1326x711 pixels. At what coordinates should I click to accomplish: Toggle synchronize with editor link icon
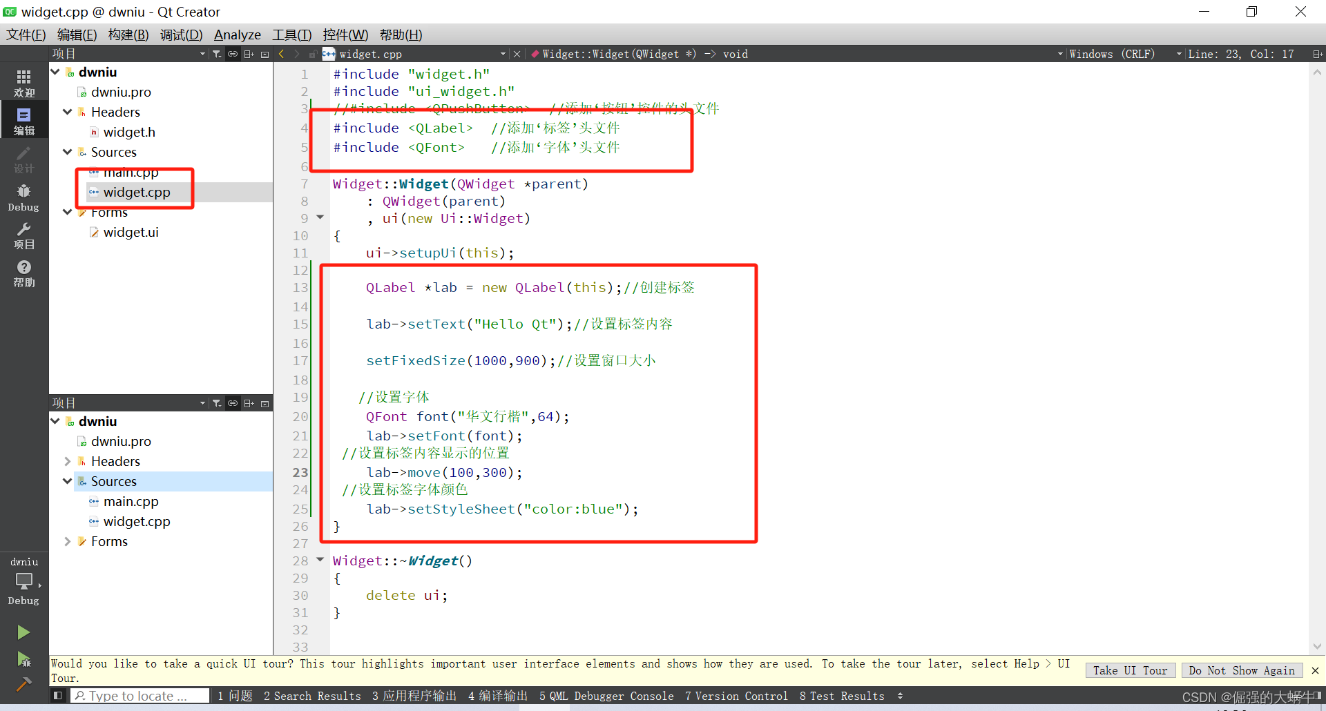coord(233,53)
